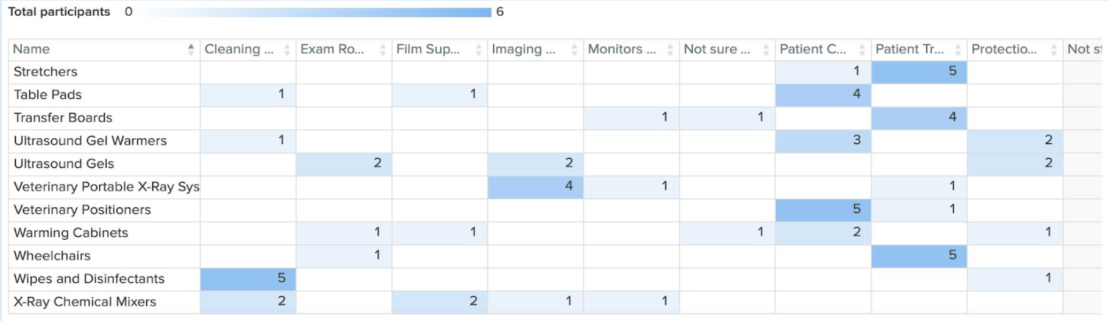Toggle sort icon on Imaging column
Image resolution: width=1108 pixels, height=321 pixels.
coord(574,49)
